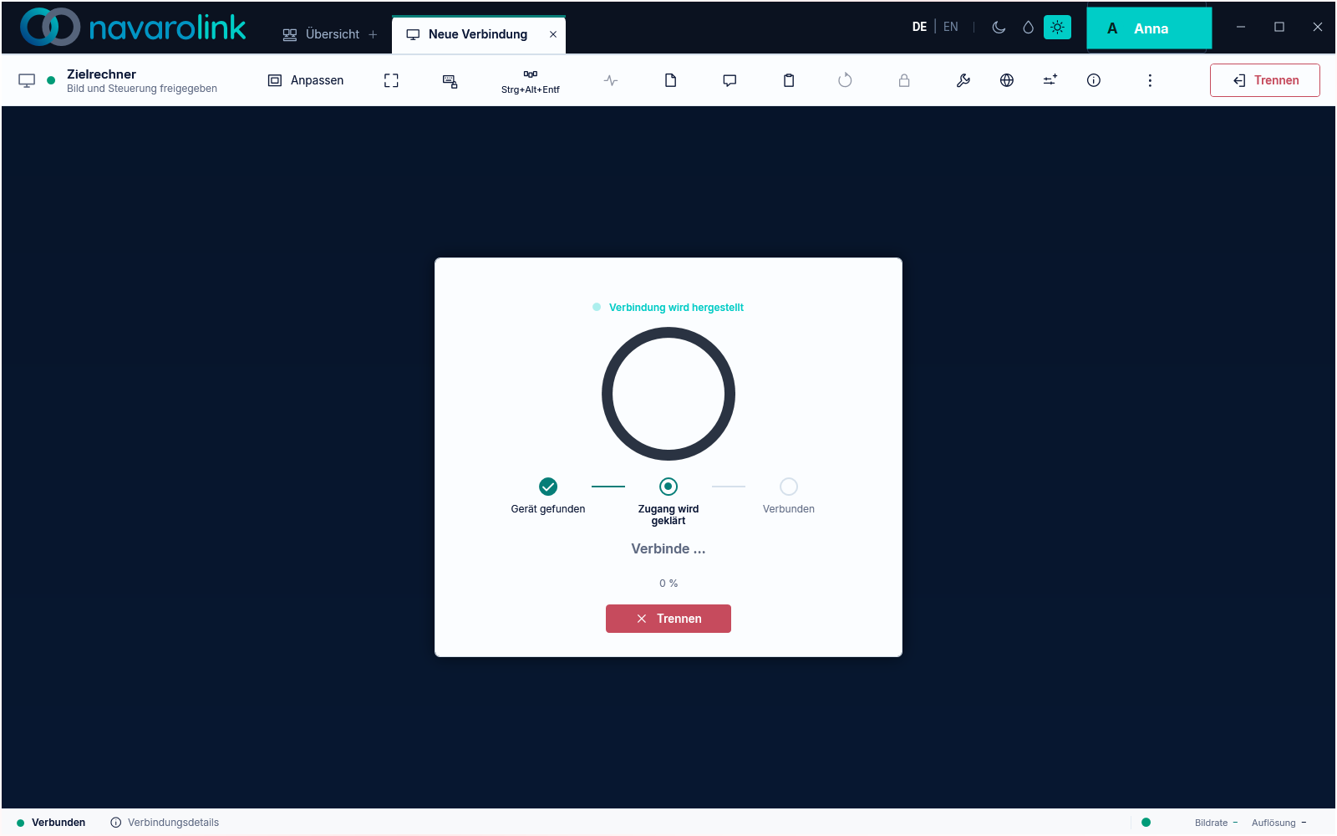The image size is (1337, 836).
Task: Click the red Trennen button in dialog
Action: pyautogui.click(x=668, y=619)
